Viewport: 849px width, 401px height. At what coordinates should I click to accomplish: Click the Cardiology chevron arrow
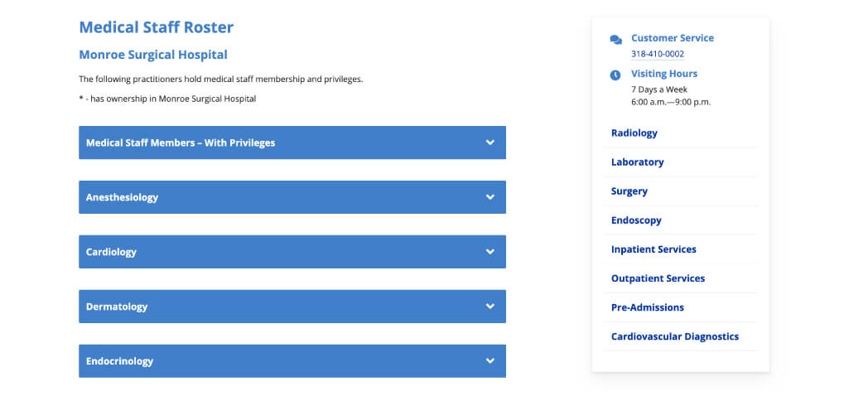[x=490, y=252]
